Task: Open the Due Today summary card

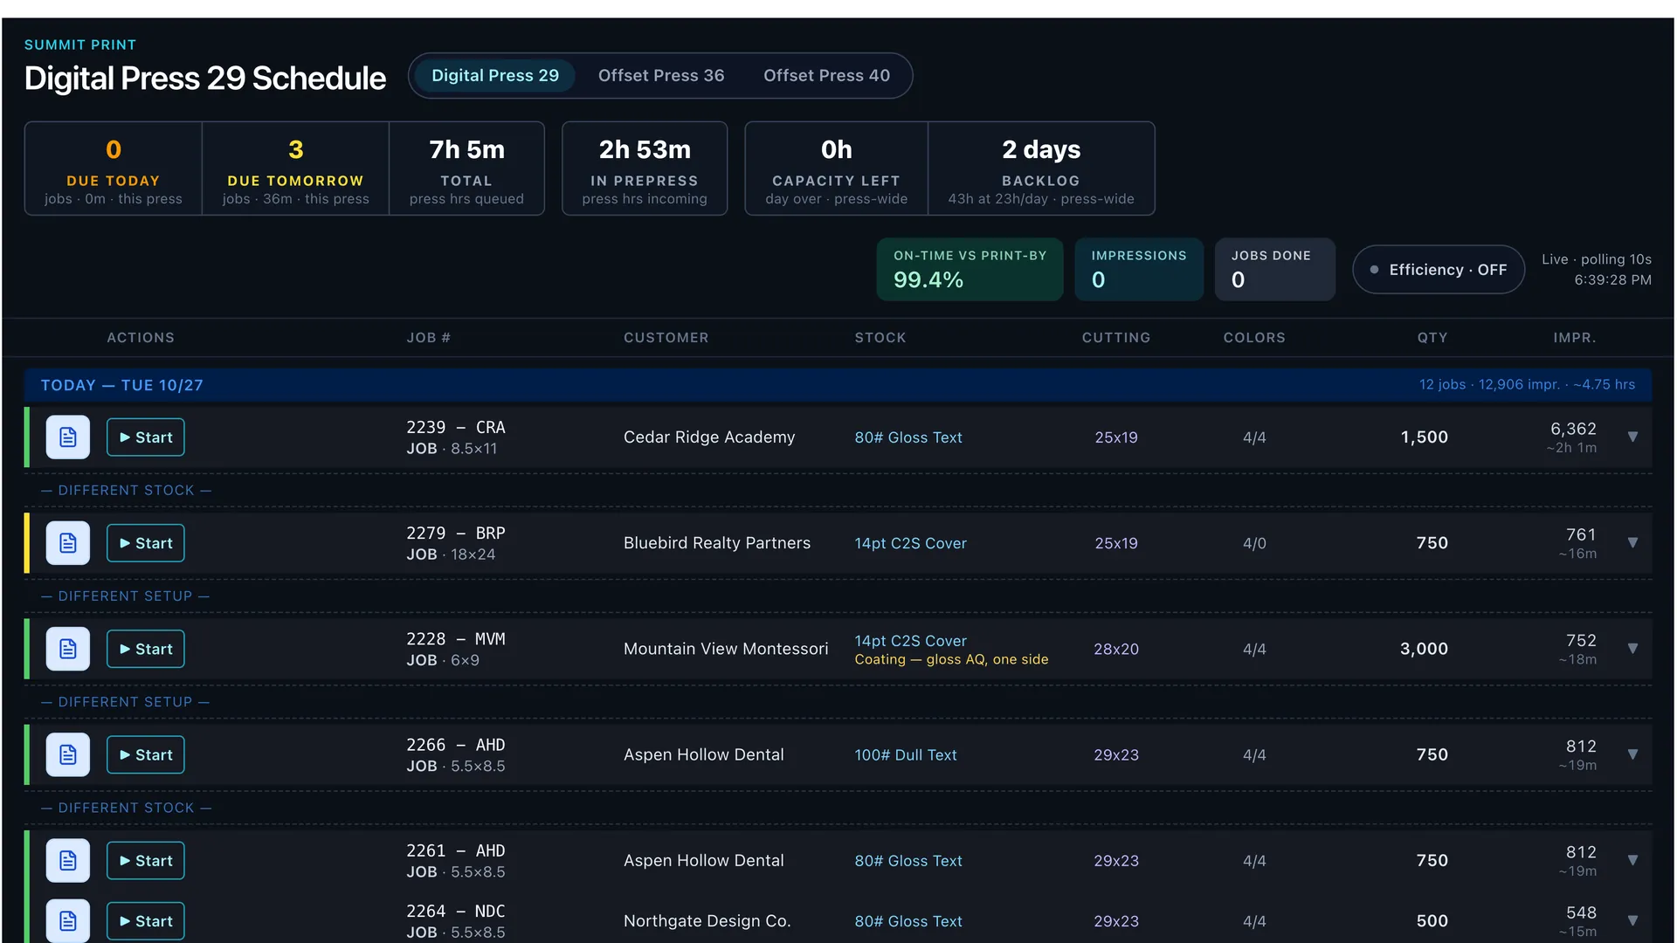Action: [114, 169]
